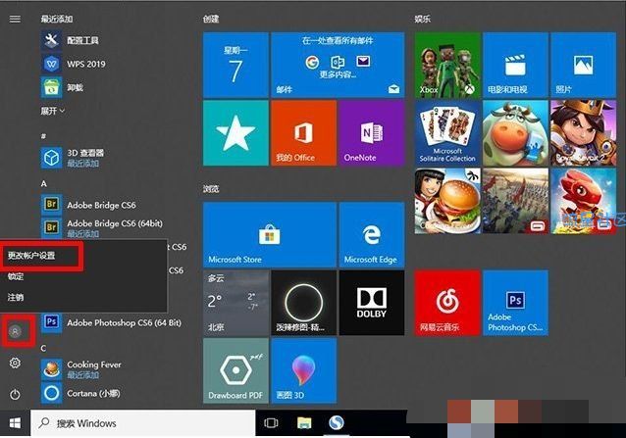Open the 画图 3D tile

303,370
